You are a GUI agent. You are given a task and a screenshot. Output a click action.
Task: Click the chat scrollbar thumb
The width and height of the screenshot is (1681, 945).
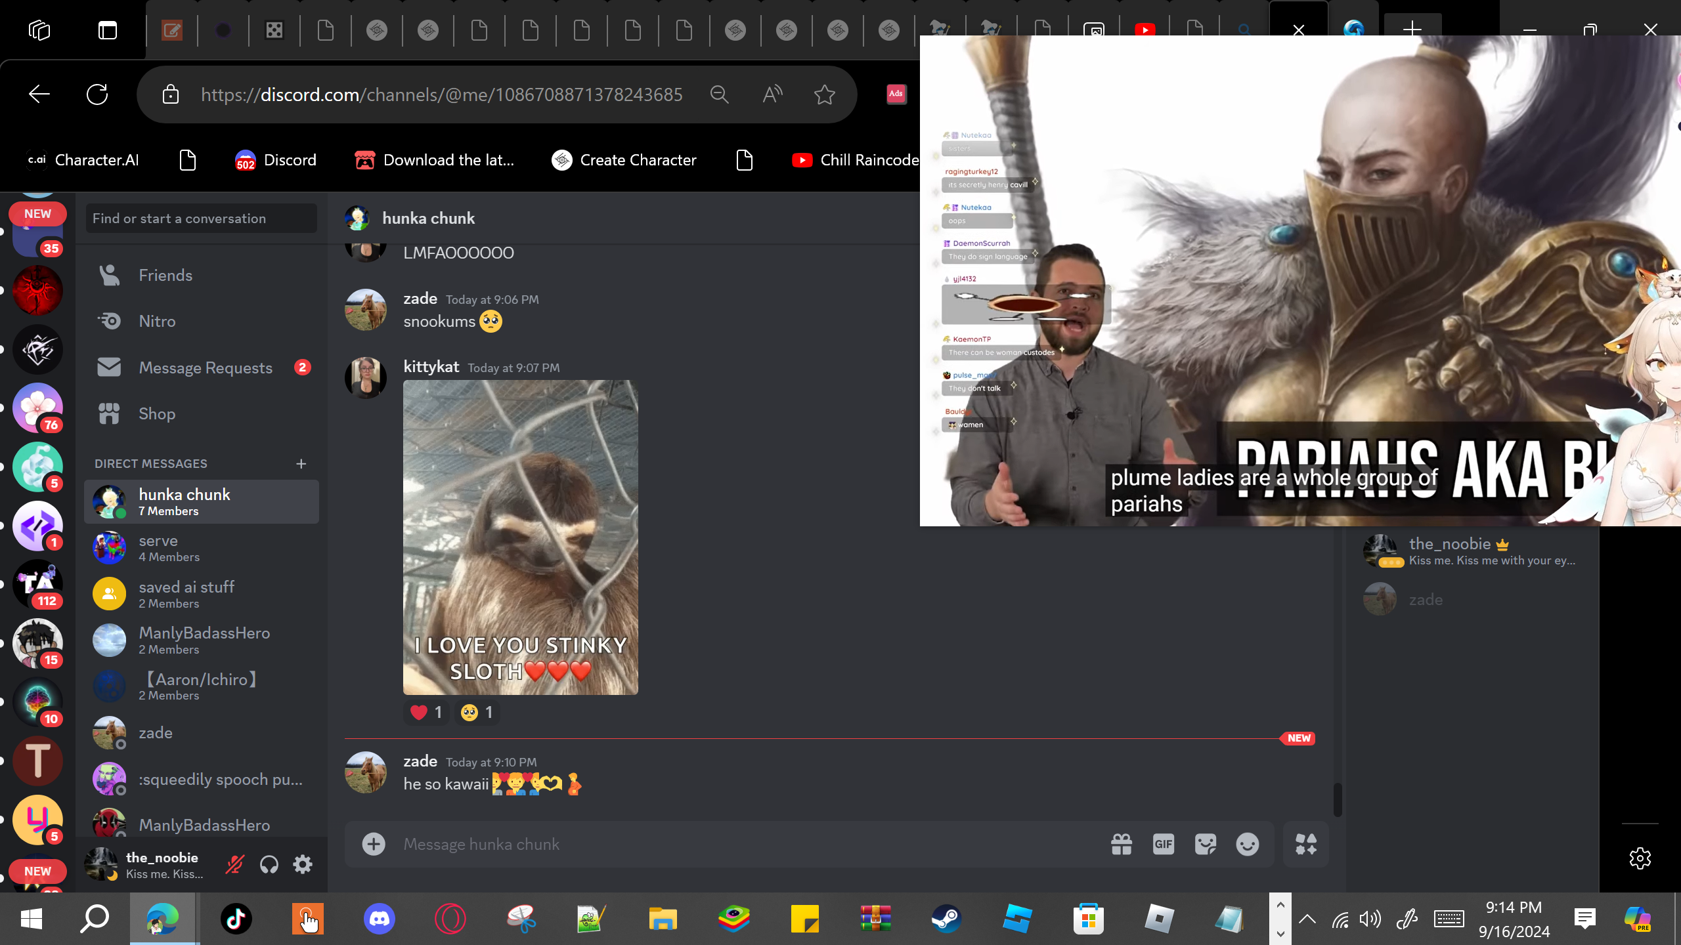1338,800
